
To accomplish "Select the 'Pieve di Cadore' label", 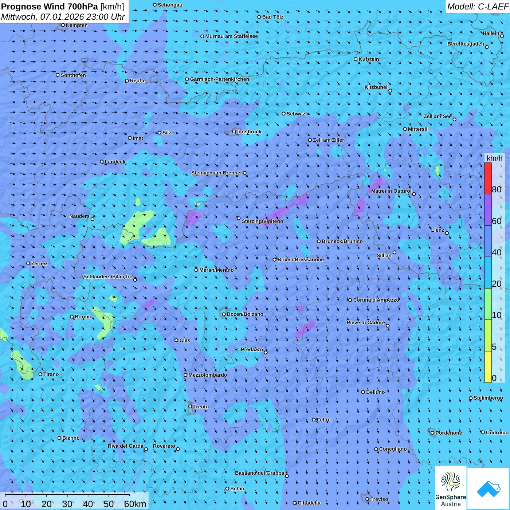I will coord(366,322).
